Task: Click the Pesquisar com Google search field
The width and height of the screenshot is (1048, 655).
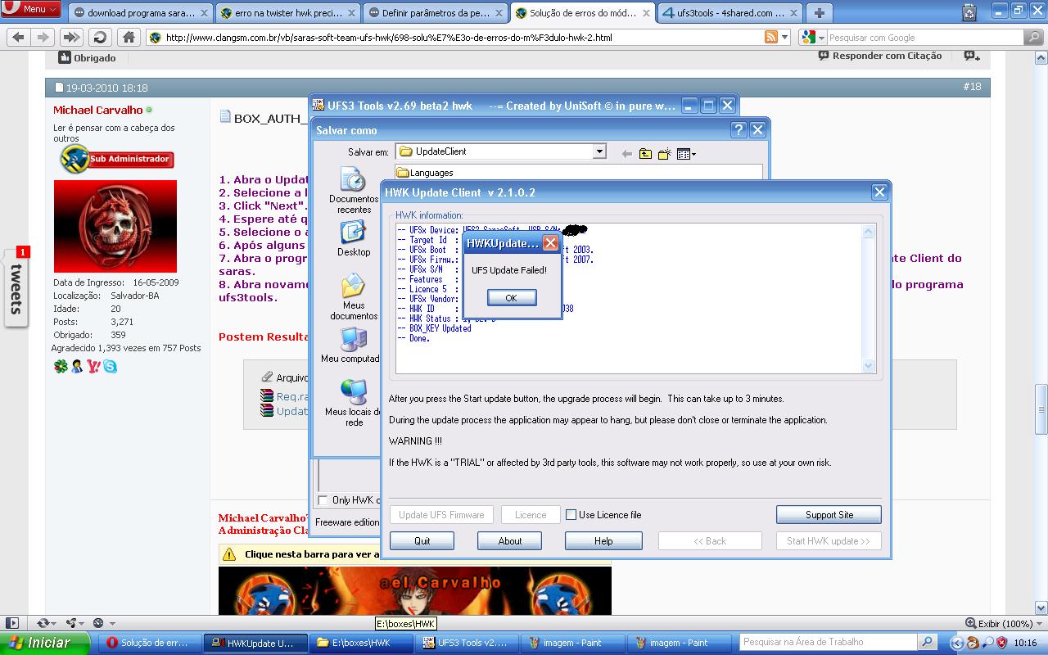Action: point(925,38)
